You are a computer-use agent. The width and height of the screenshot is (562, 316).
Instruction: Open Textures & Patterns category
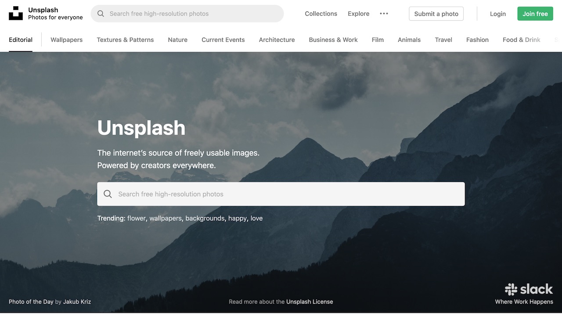click(x=125, y=39)
